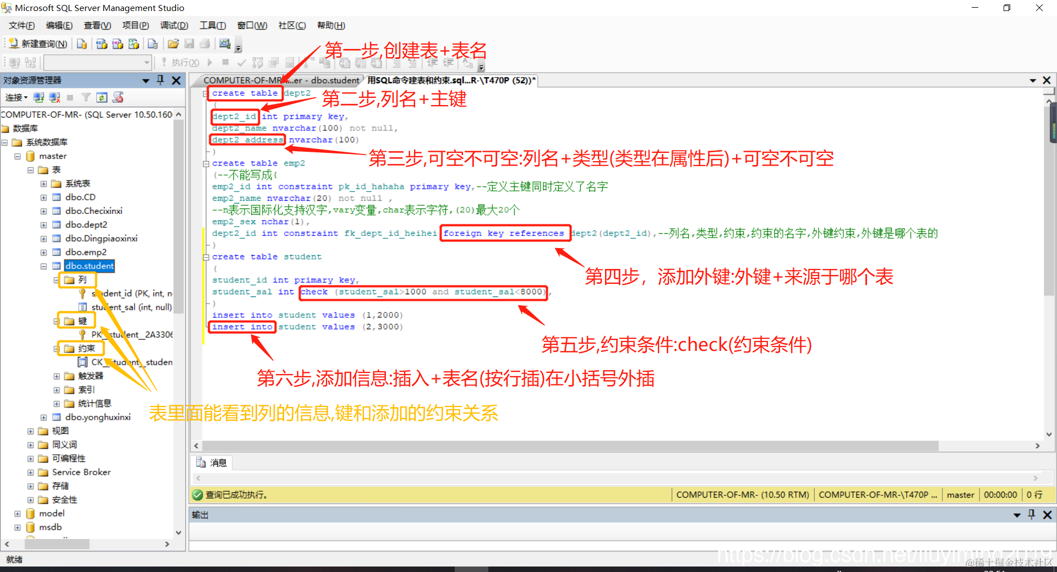Viewport: 1057px width, 572px height.
Task: Click the New Query (新建查询) toolbar button
Action: [x=39, y=44]
